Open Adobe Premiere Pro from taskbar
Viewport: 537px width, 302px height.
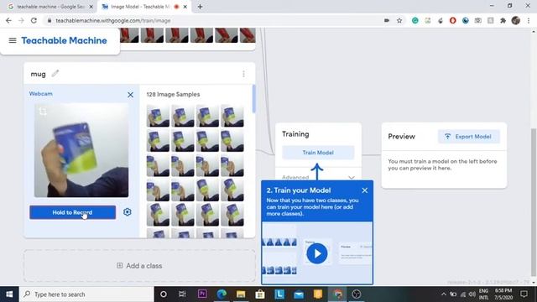point(202,294)
